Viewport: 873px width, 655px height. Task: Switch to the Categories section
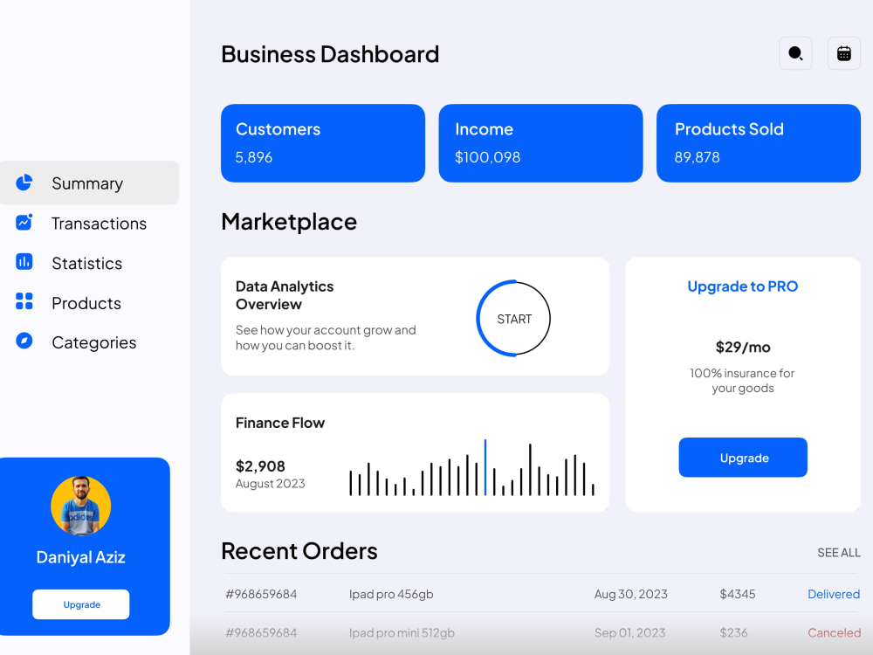(93, 341)
